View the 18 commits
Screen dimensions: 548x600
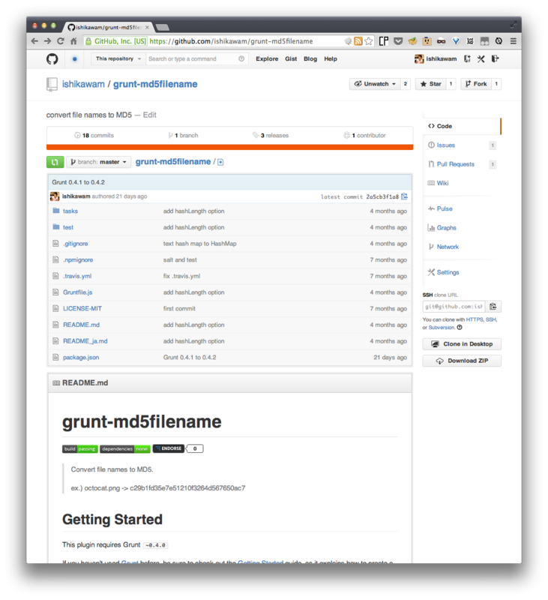(x=94, y=136)
